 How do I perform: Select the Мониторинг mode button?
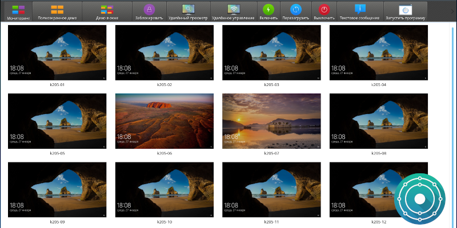click(x=18, y=11)
